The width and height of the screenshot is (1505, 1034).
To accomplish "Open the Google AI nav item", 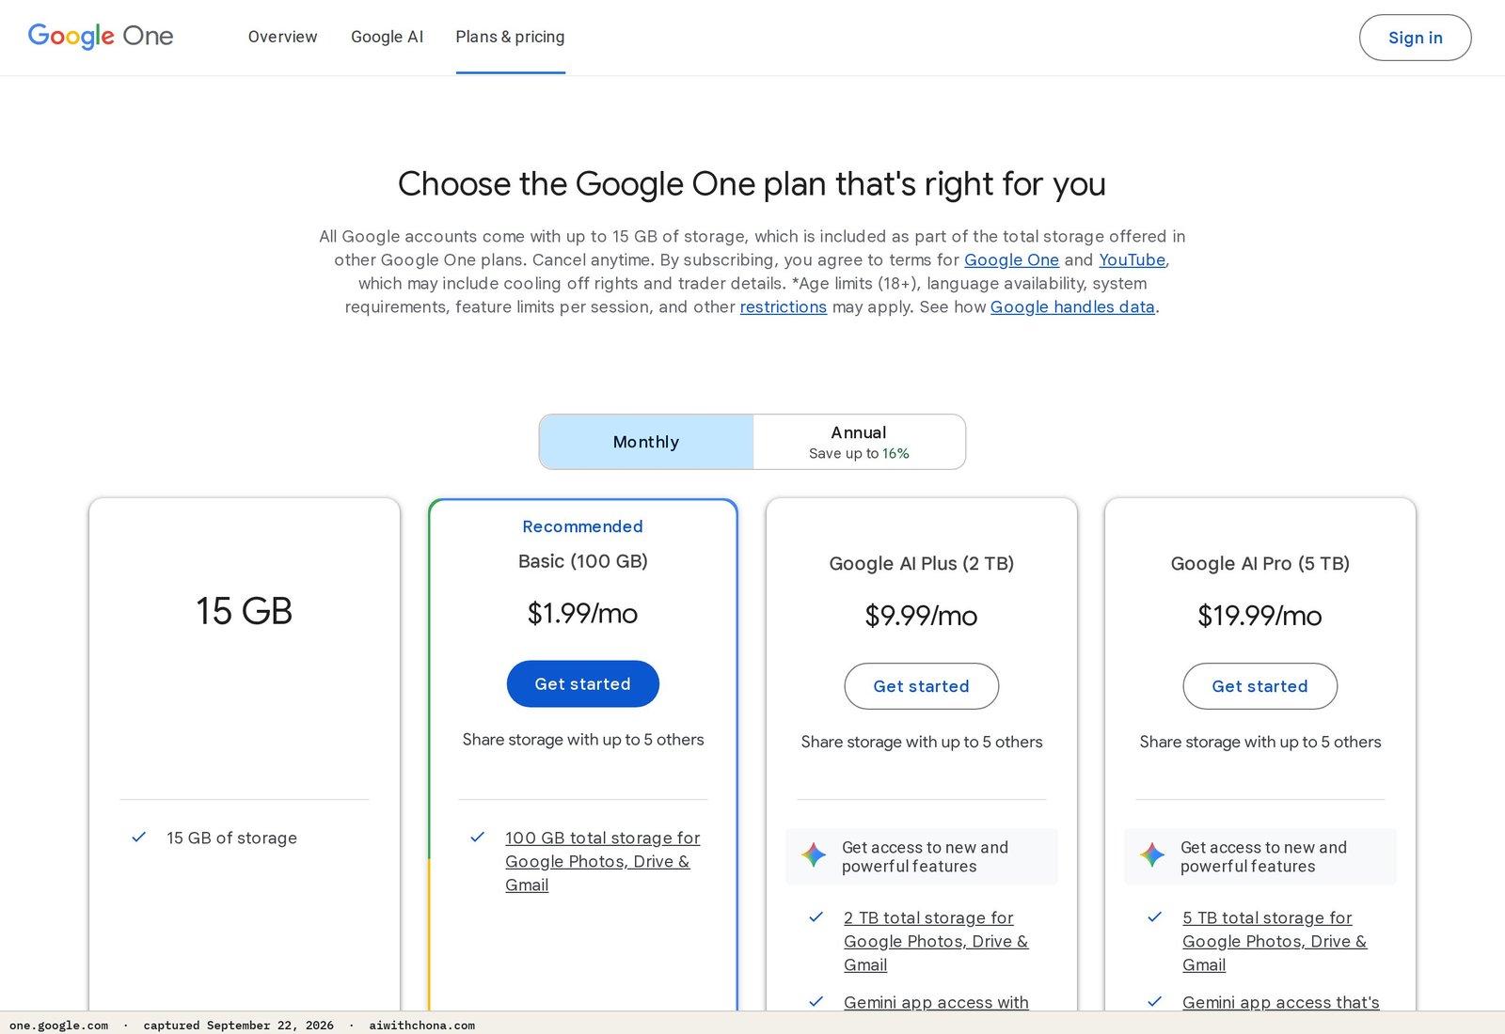I will pos(388,37).
